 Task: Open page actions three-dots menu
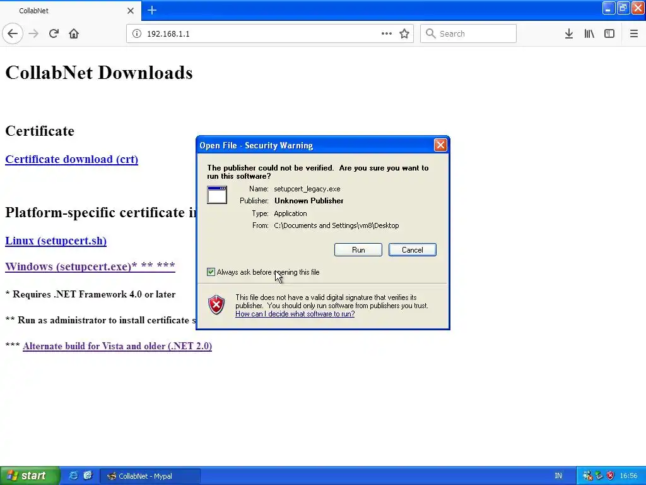(387, 33)
